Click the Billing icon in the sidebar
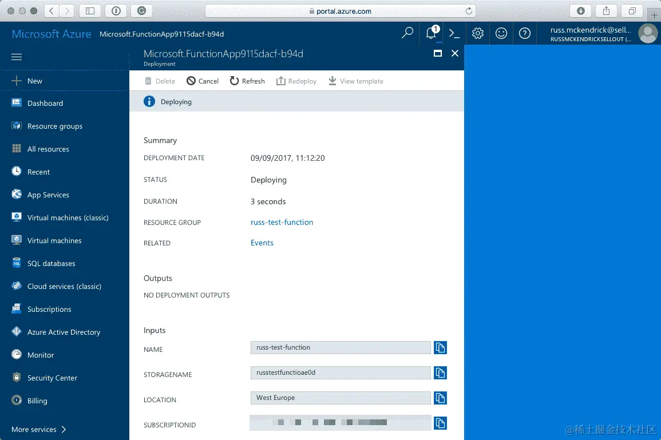The image size is (661, 440). [17, 400]
